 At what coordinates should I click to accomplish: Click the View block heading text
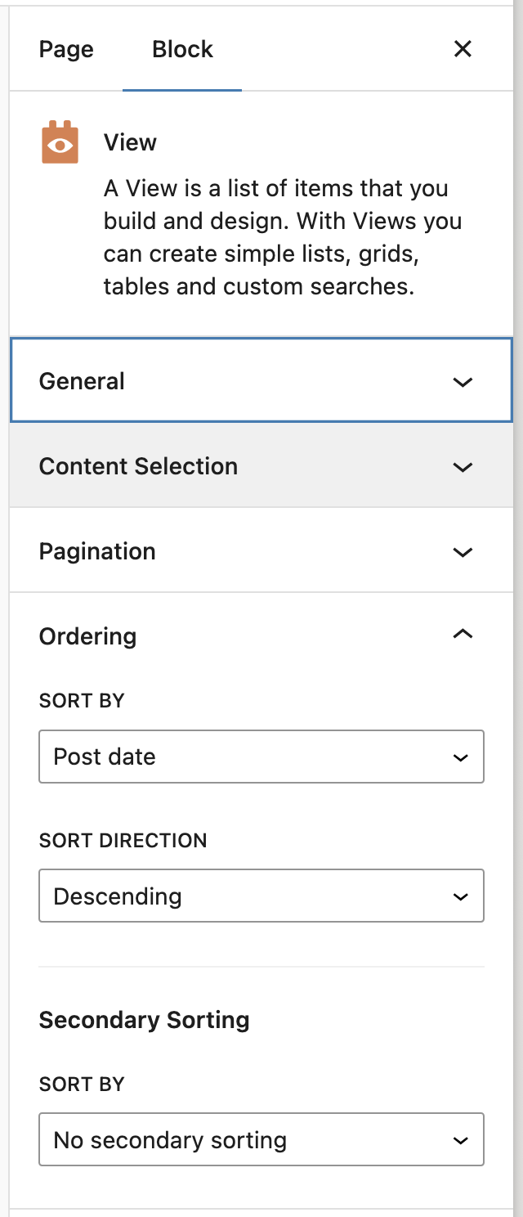point(130,142)
